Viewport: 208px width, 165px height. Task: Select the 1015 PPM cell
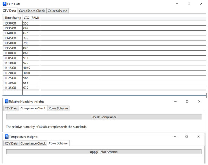[x=31, y=68]
